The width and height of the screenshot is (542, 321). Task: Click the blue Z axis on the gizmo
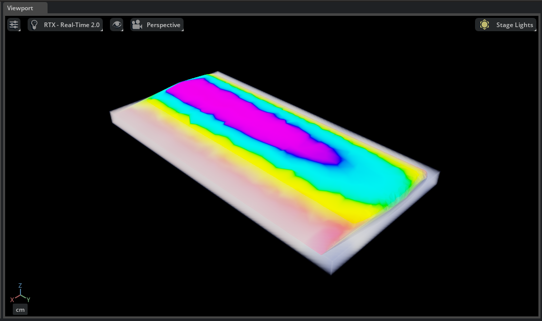click(x=20, y=285)
